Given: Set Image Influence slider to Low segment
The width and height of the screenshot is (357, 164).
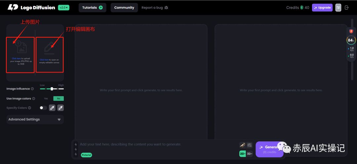Looking at the screenshot, I should click(x=43, y=89).
